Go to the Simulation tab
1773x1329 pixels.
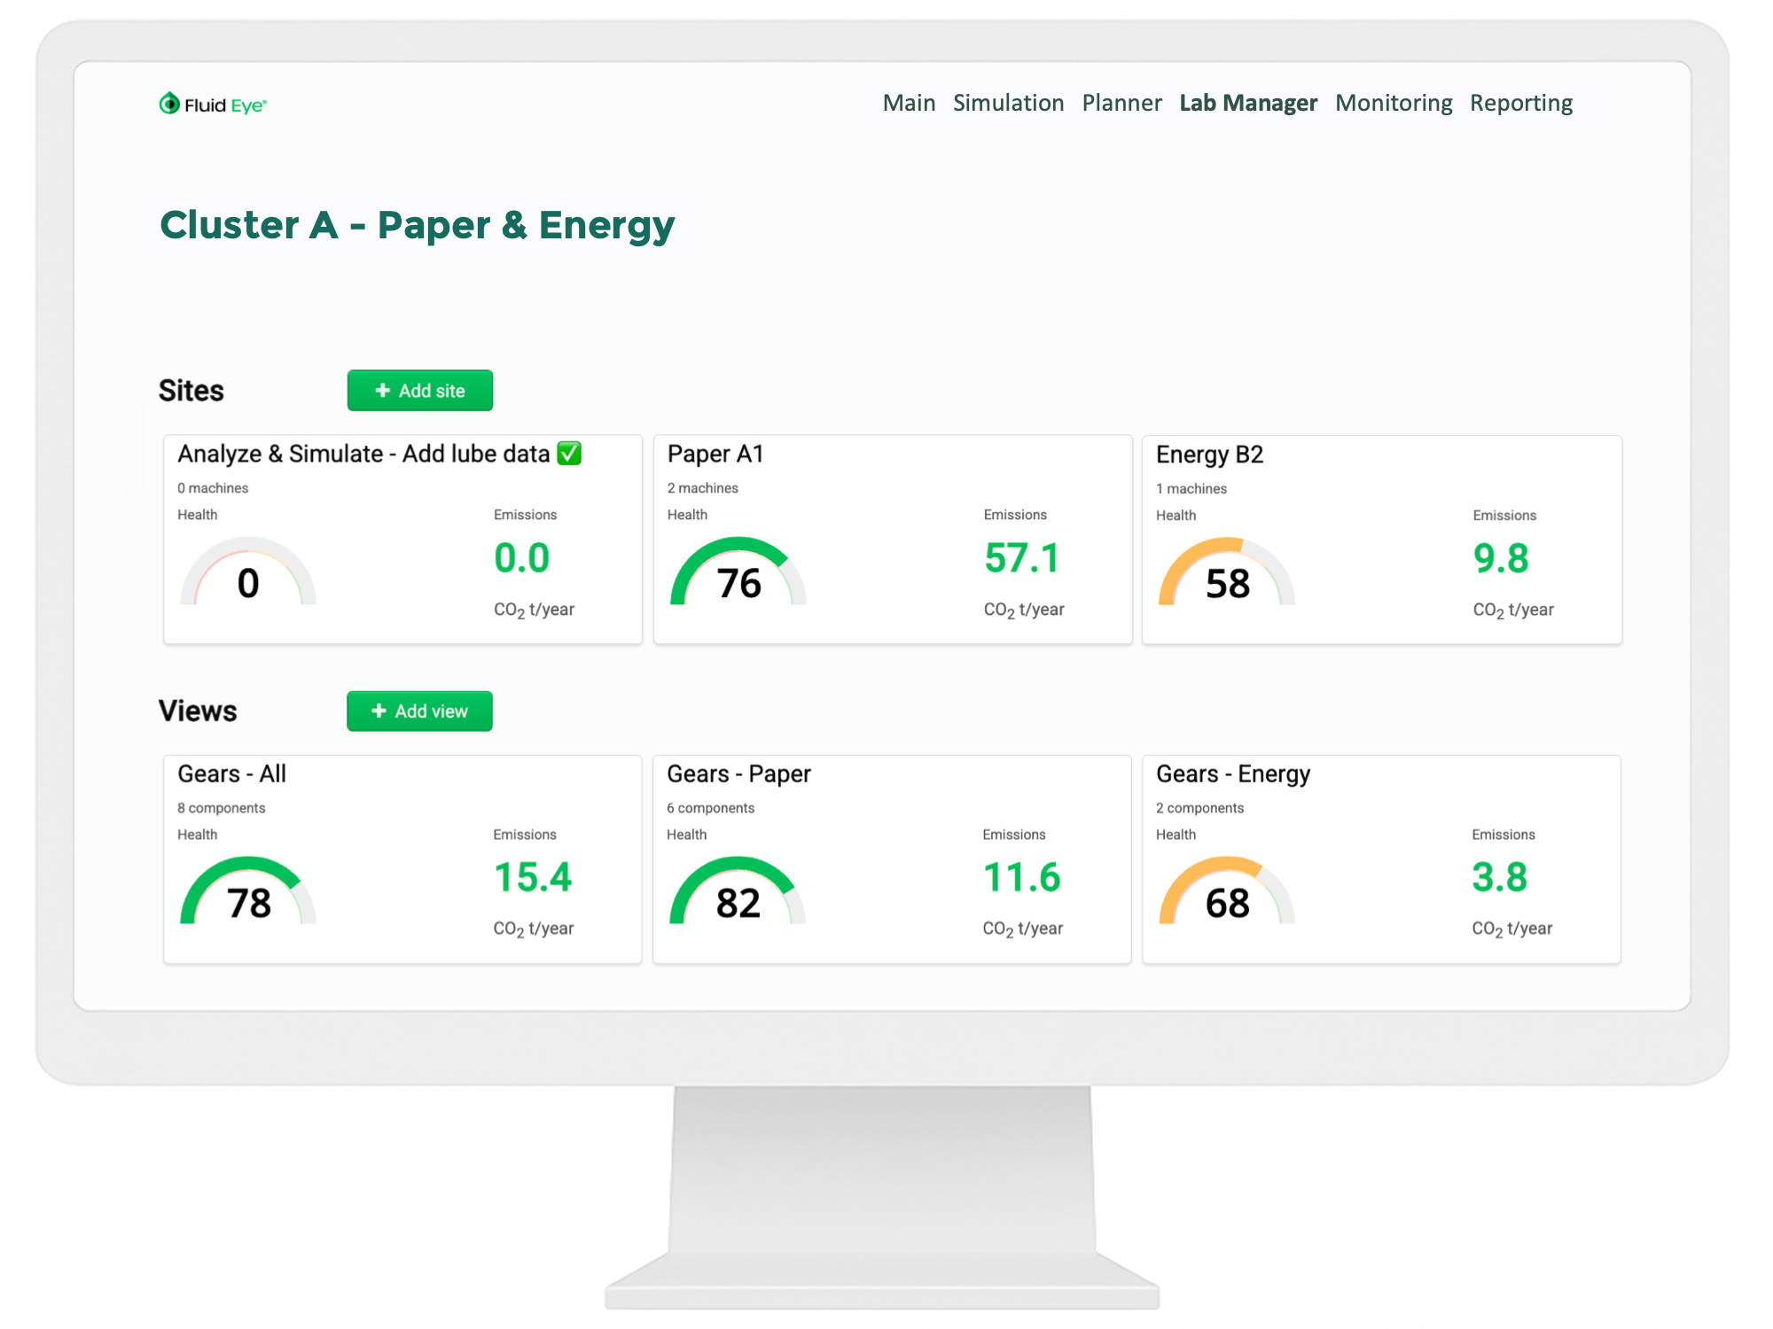(x=1008, y=103)
